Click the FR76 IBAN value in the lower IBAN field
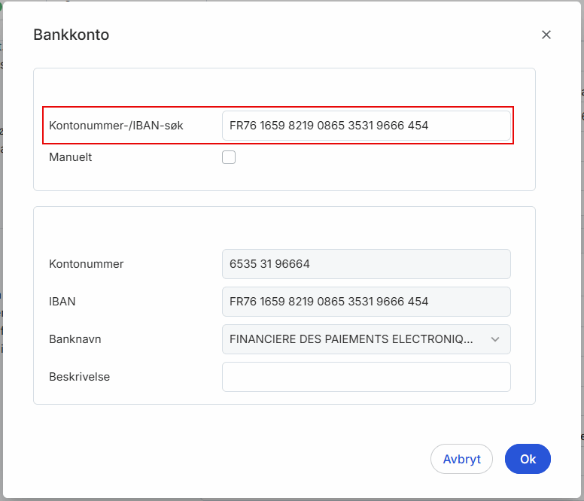Screen dimensions: 584x501 329,302
